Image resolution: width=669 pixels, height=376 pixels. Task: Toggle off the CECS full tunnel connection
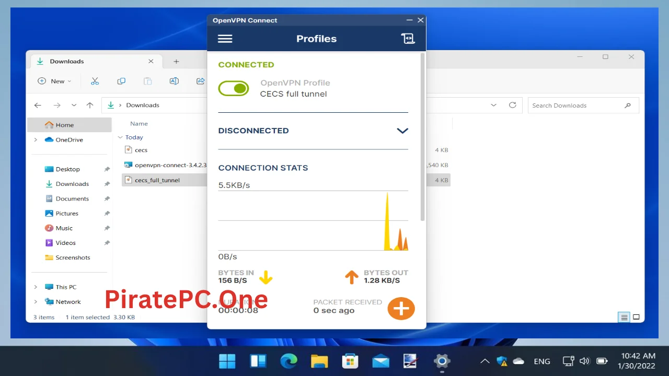234,89
